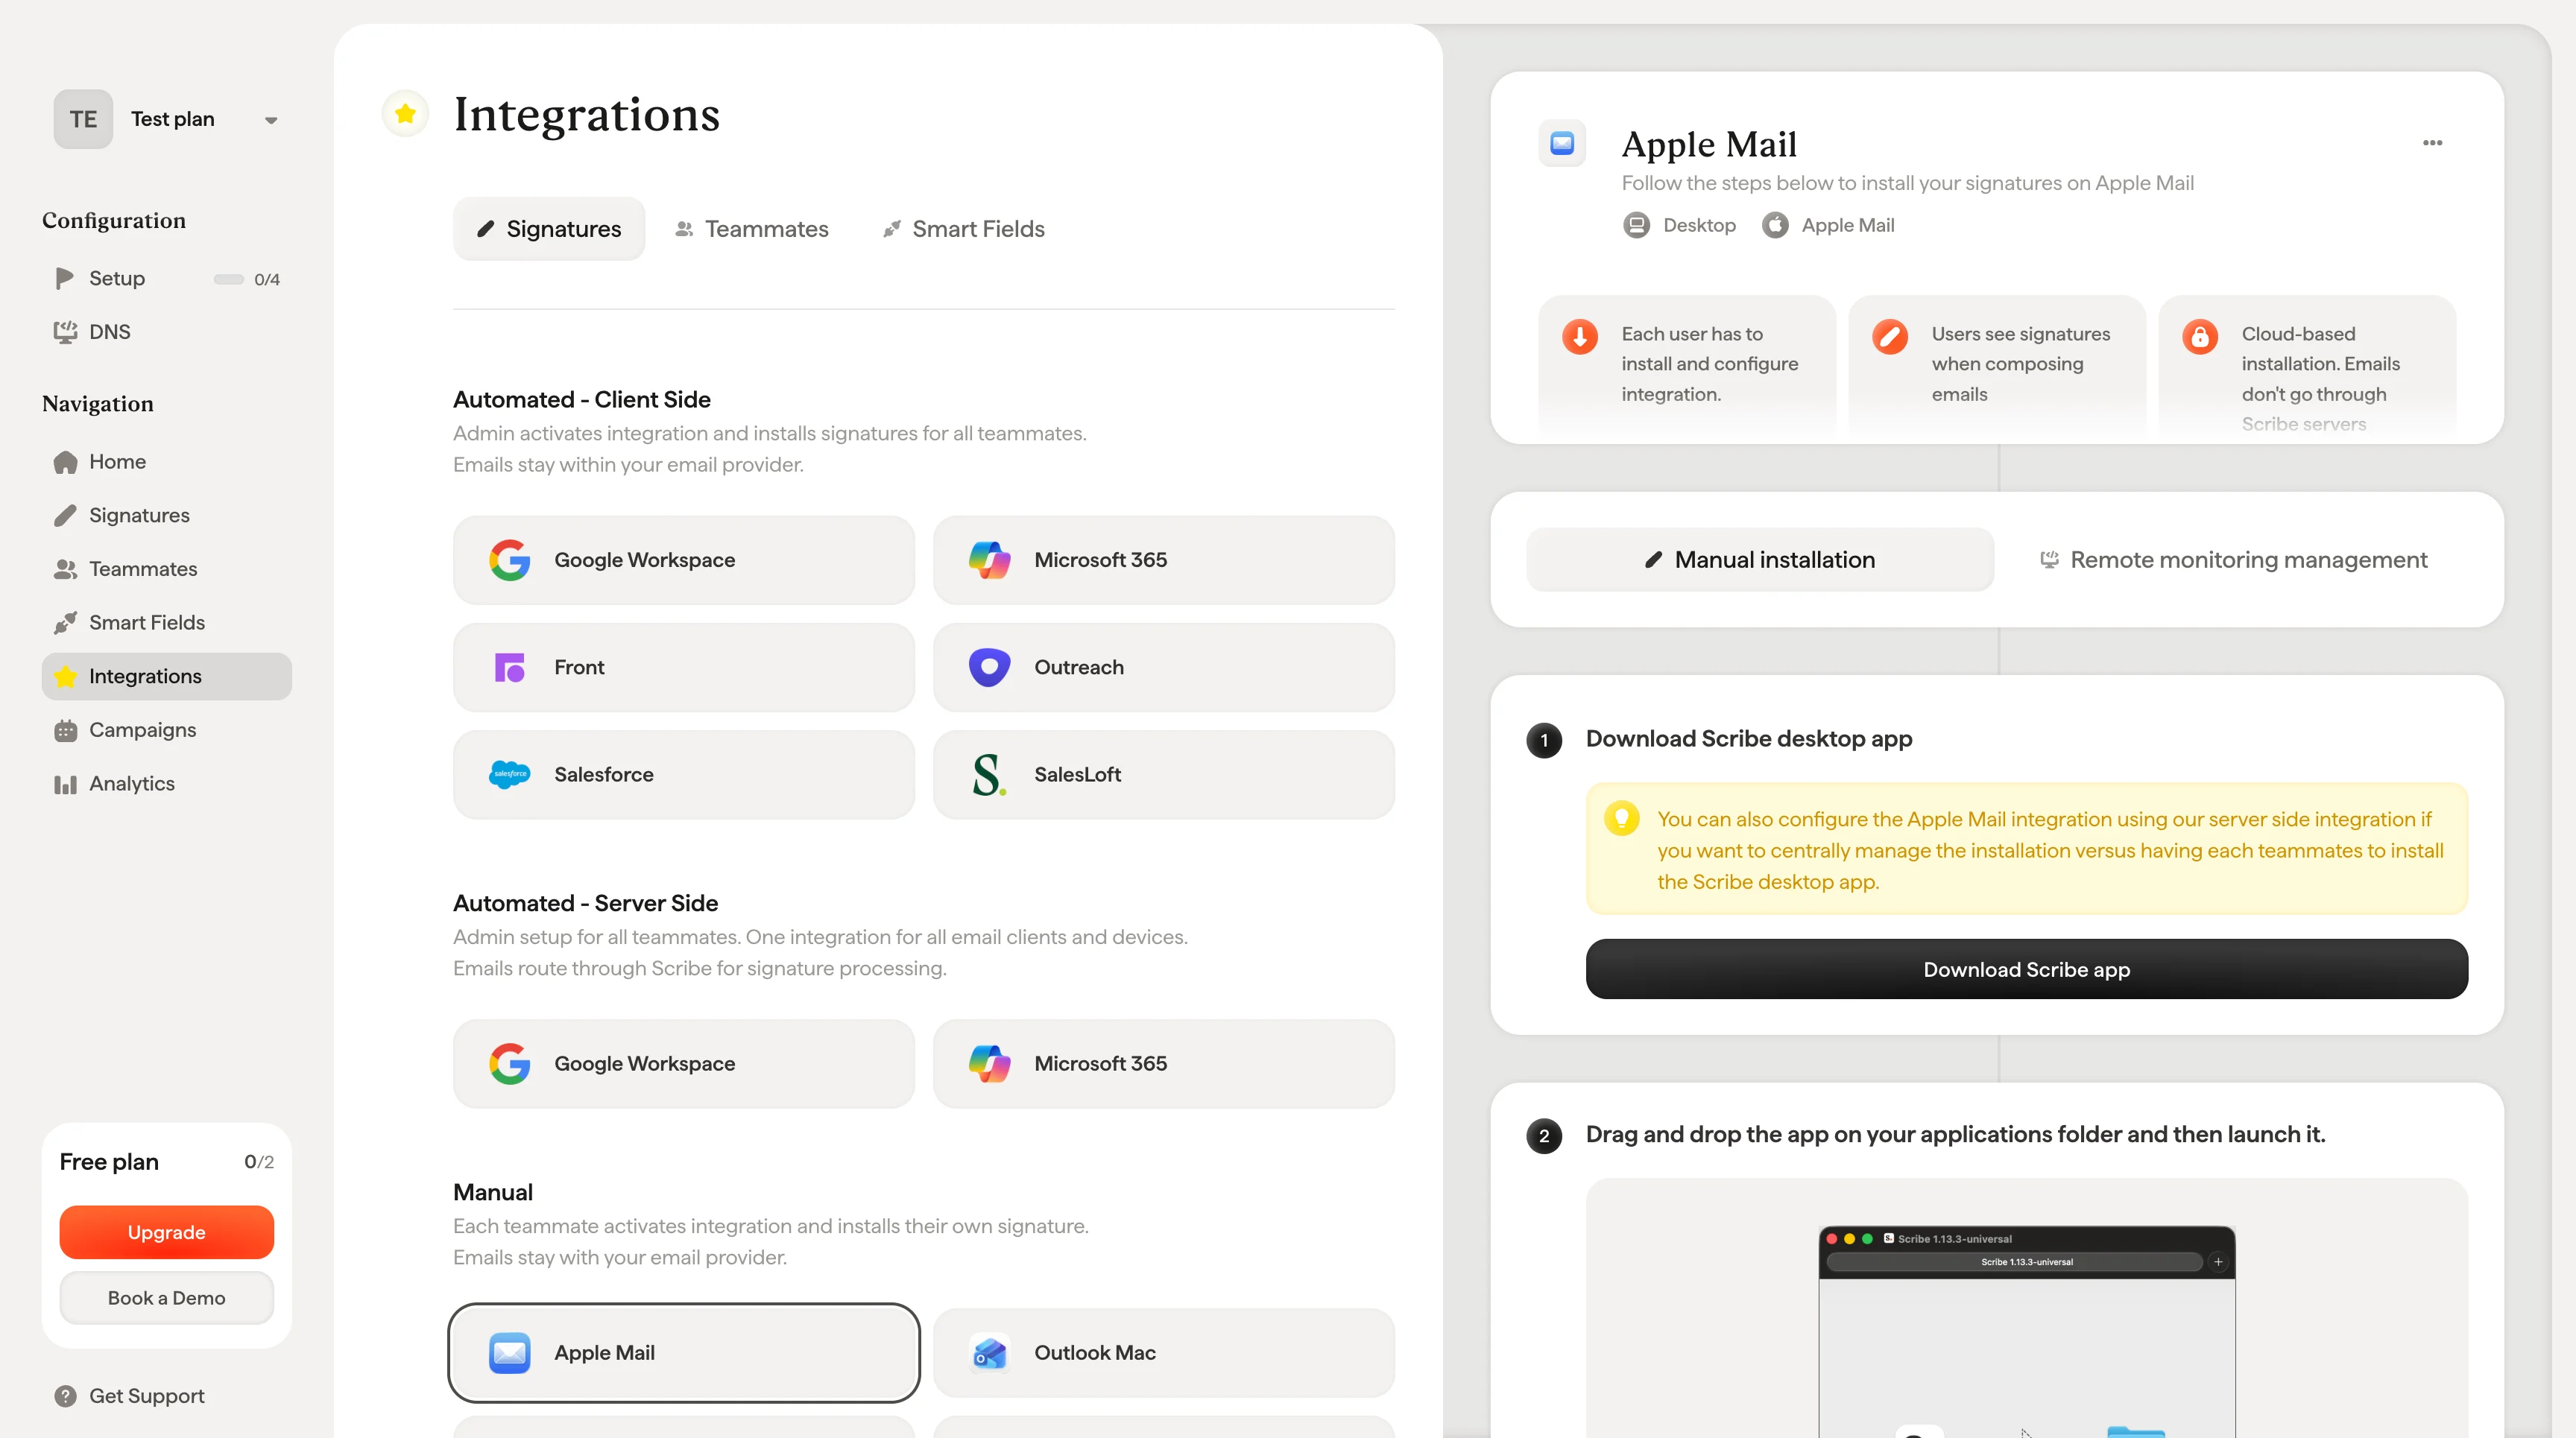This screenshot has width=2576, height=1438.
Task: Click the server-side Microsoft 365 logo
Action: pos(989,1064)
